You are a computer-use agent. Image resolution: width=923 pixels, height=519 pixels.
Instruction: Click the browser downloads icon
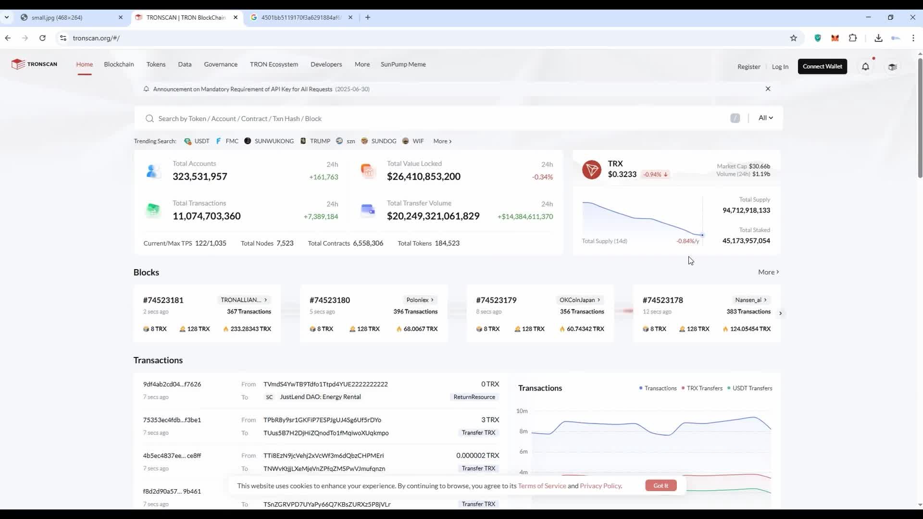[x=878, y=38]
